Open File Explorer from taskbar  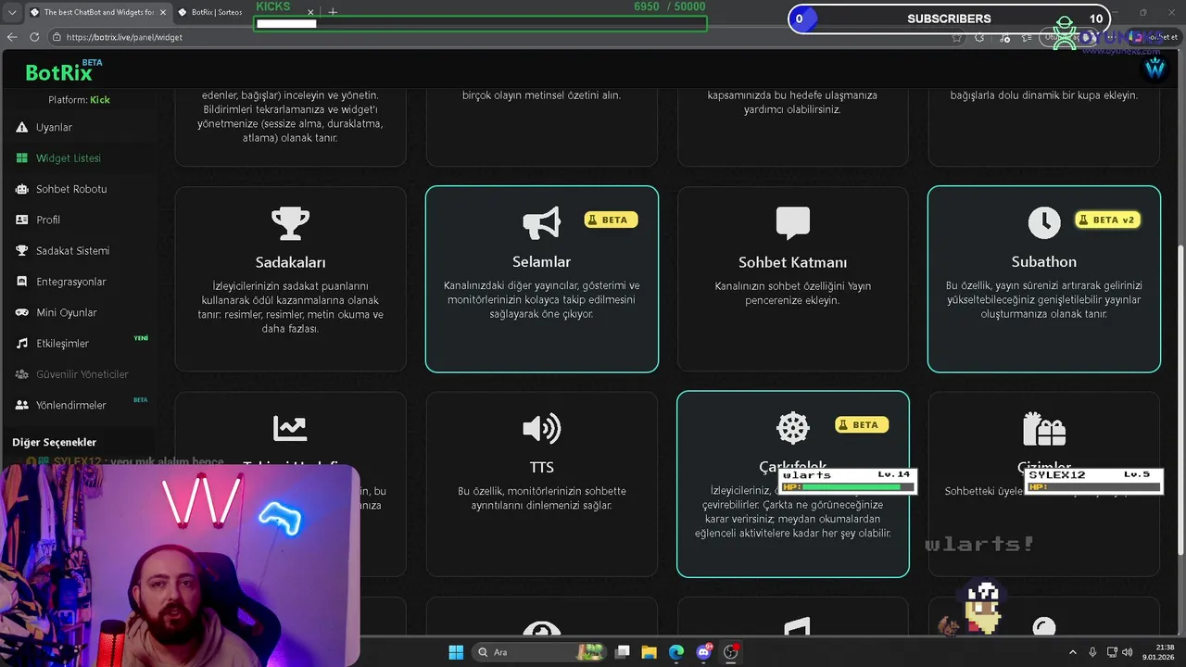coord(649,652)
